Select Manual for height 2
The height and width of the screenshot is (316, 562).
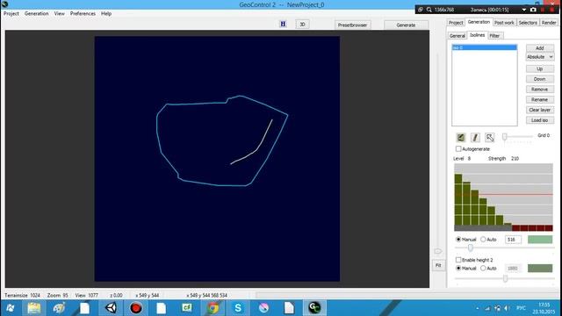(458, 268)
